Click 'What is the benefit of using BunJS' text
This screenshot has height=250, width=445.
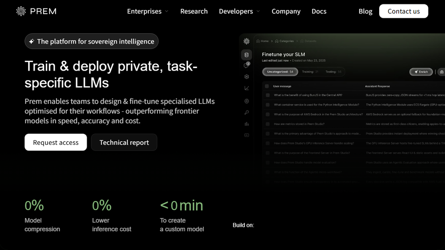point(308,95)
